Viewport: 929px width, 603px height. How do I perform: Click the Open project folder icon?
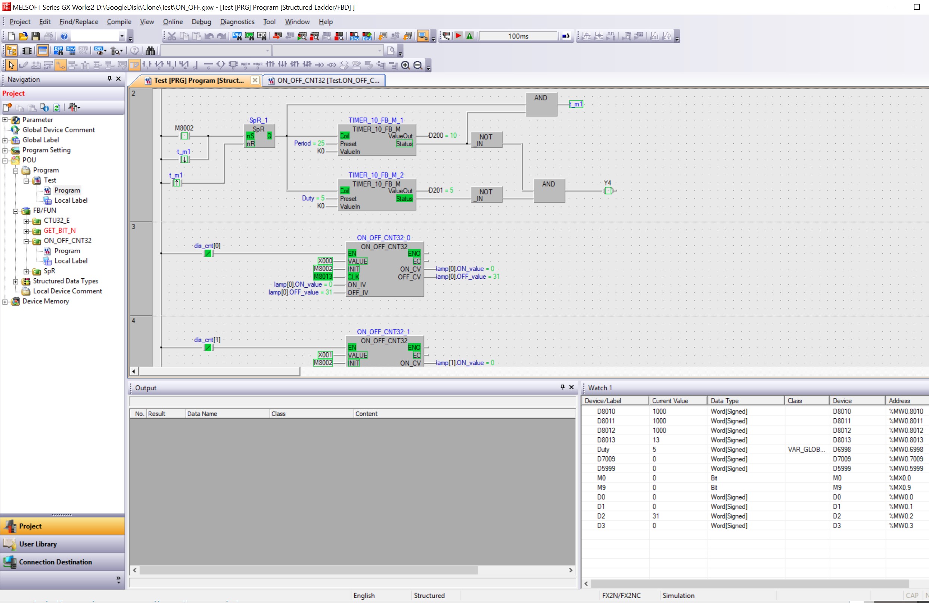pyautogui.click(x=24, y=36)
